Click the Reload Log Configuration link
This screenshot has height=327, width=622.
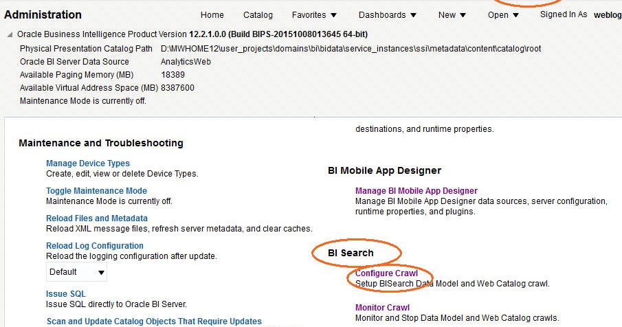click(95, 246)
